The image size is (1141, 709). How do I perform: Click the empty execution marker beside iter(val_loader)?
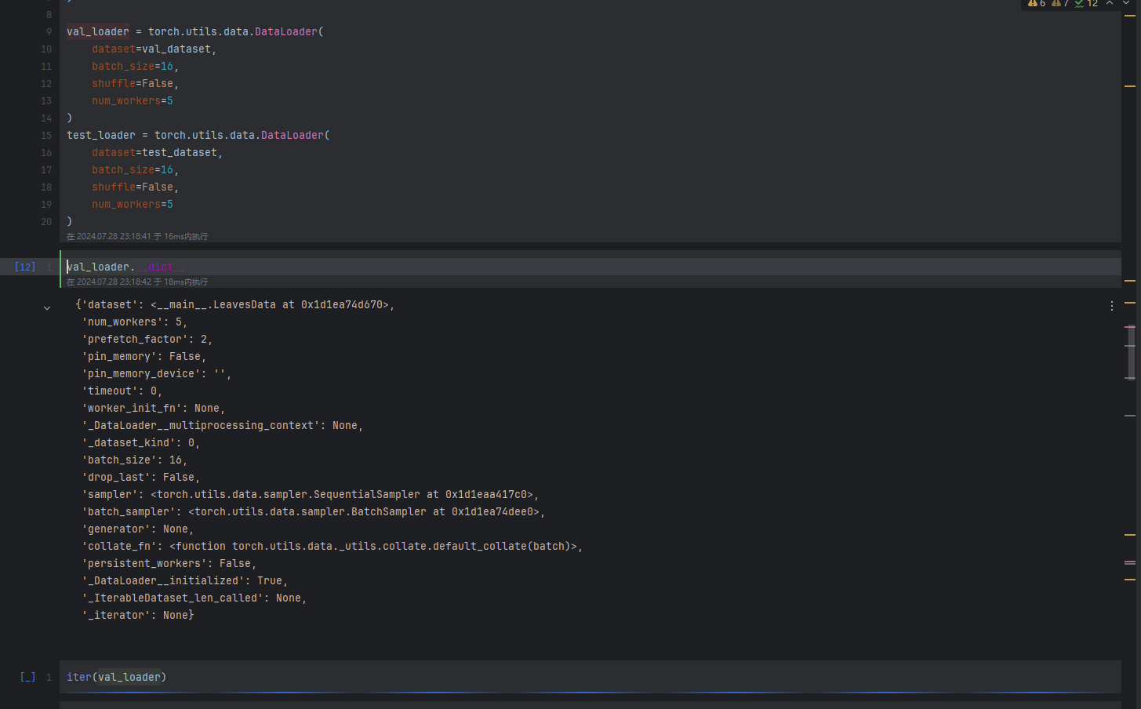[x=27, y=677]
